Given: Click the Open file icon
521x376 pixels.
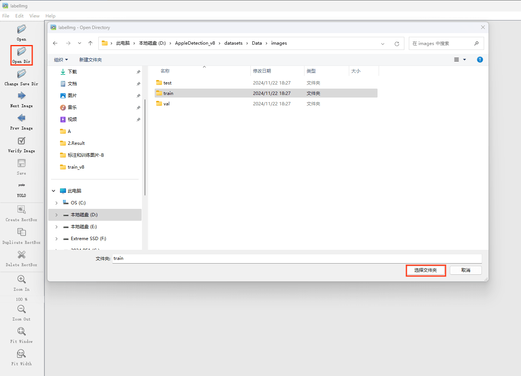Looking at the screenshot, I should click(x=22, y=29).
